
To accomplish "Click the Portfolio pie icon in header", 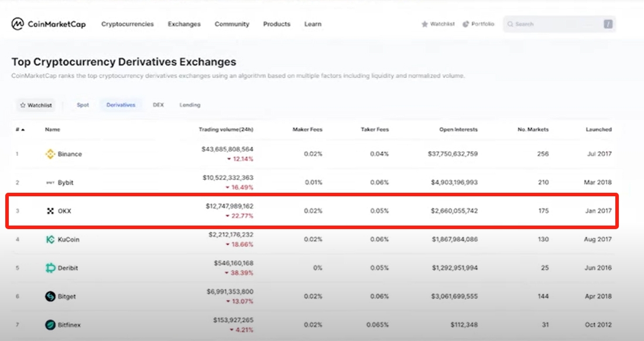I will pos(466,24).
